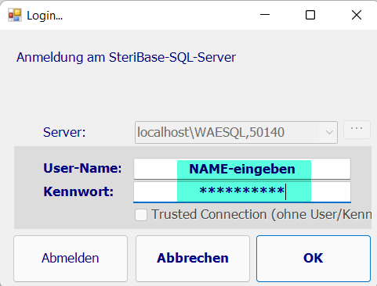Close the Login dialog window

357,15
